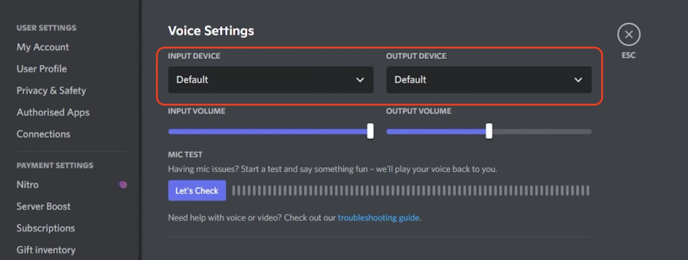Select Server Boost in sidebar
This screenshot has height=260, width=688.
(x=44, y=206)
